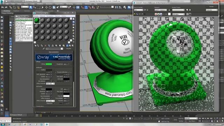Open Utilities menu in Material Editor
Viewport: 224px width, 126px height.
pos(64,16)
